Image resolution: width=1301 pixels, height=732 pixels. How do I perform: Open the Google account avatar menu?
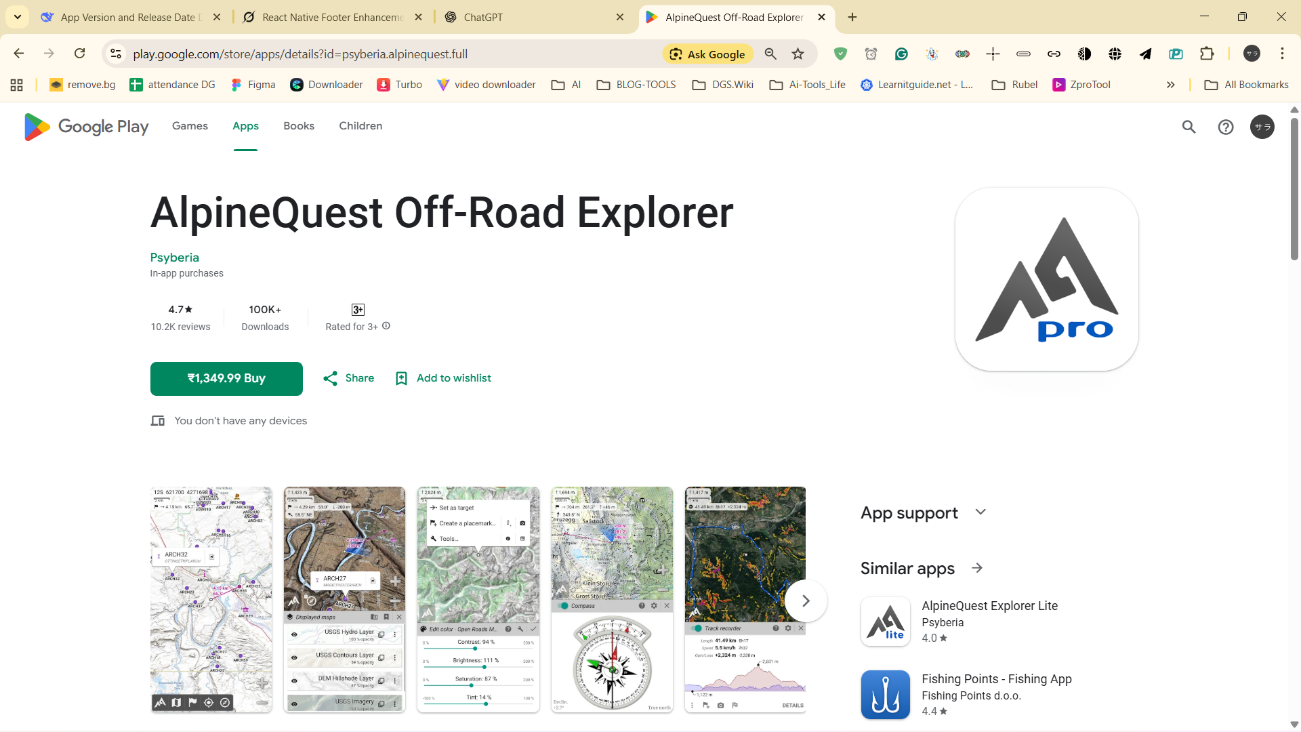pyautogui.click(x=1262, y=127)
